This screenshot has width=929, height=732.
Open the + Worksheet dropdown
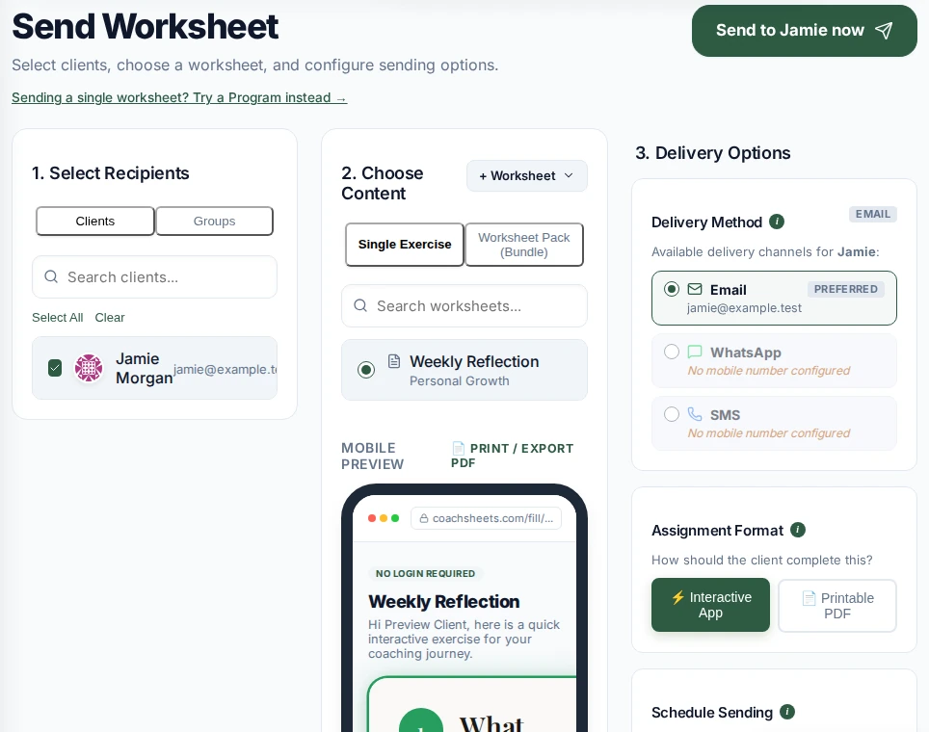527,176
